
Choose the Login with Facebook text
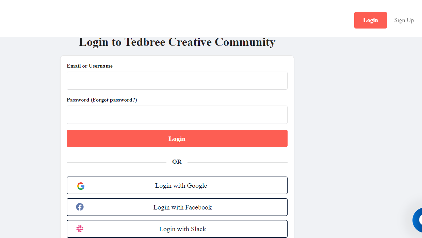click(x=182, y=207)
